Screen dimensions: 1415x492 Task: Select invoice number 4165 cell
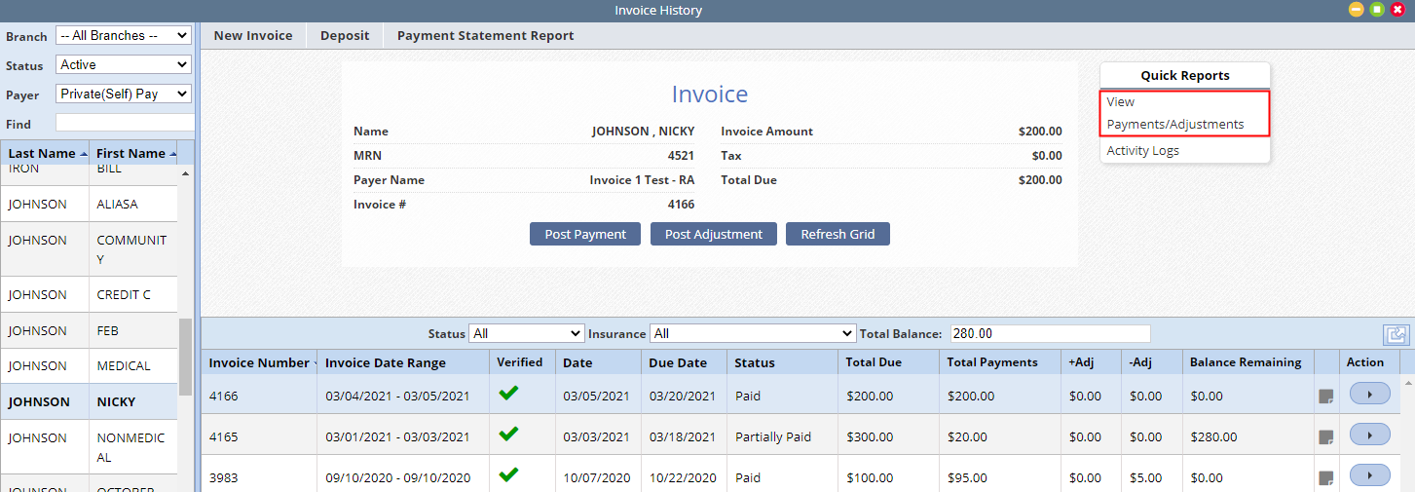pos(259,436)
